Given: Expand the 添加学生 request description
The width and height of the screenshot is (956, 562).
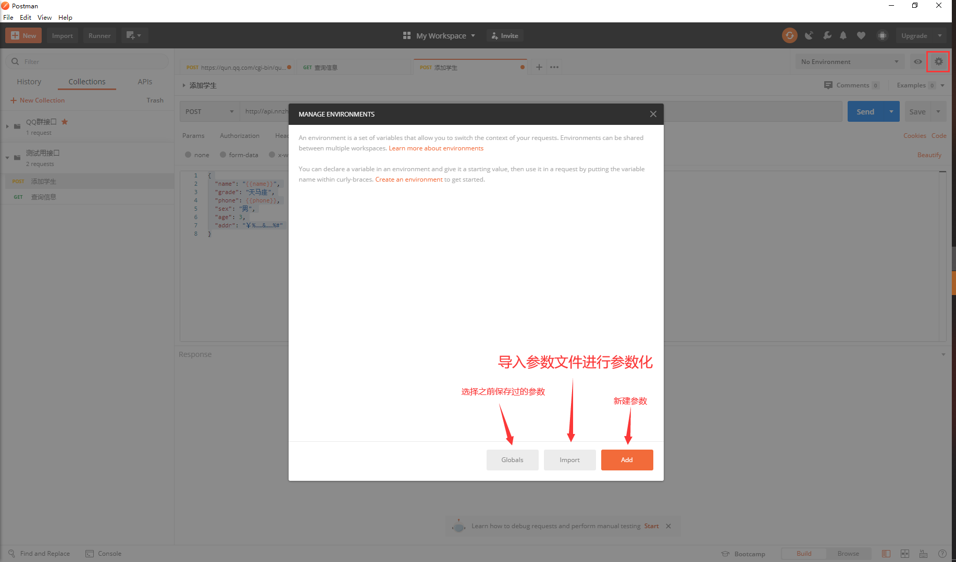Looking at the screenshot, I should tap(184, 85).
